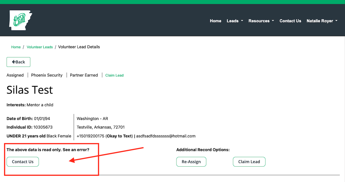This screenshot has height=182, width=345.
Task: Select the Volunteer Lead Details breadcrumb text
Action: 79,47
